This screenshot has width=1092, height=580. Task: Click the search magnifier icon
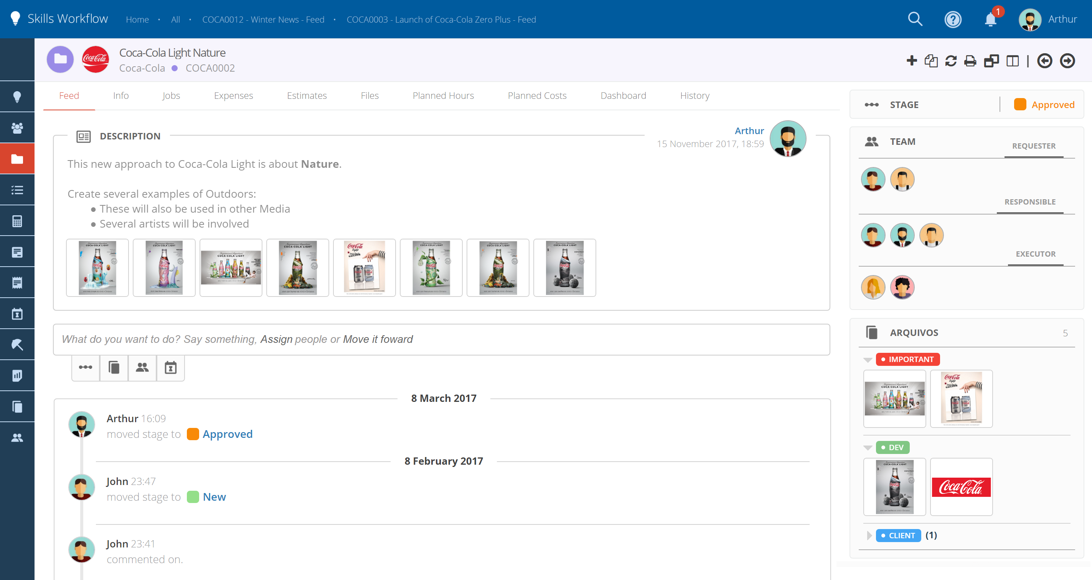click(915, 19)
